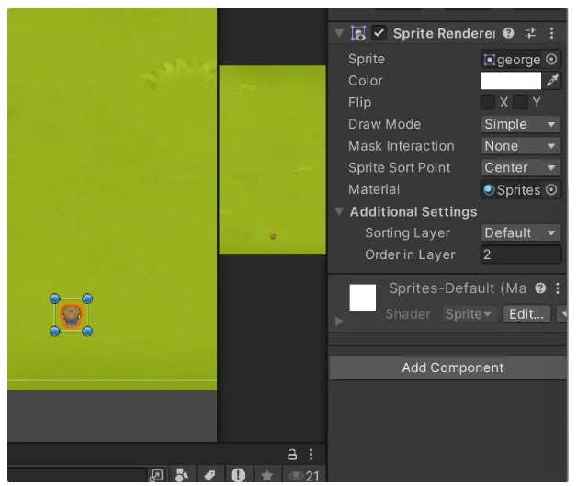Click the Material property label
The width and height of the screenshot is (577, 486).
coord(374,189)
